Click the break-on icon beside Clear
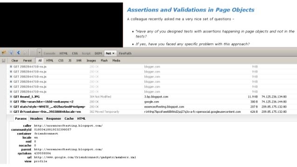The image size is (297, 167). coord(3,61)
